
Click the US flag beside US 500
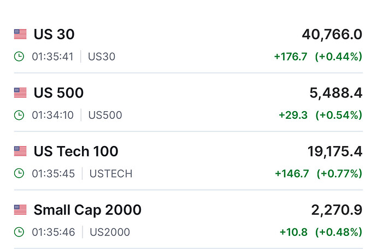pyautogui.click(x=20, y=93)
